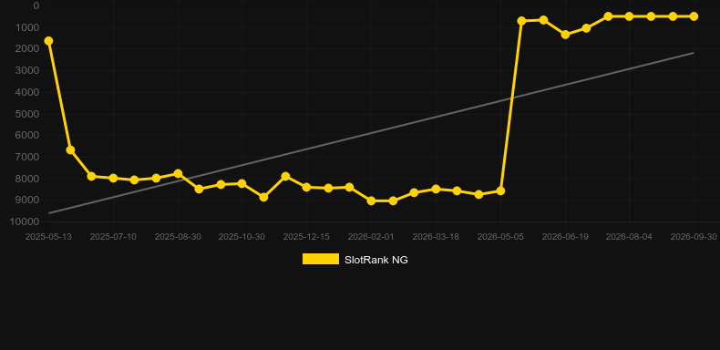Click the x-axis label 2026-08-04
The width and height of the screenshot is (720, 350).
click(x=629, y=237)
